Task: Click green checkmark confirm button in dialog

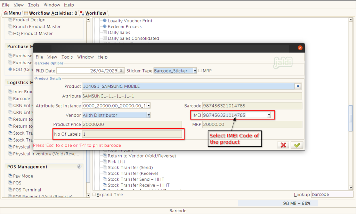Action: click(x=297, y=145)
